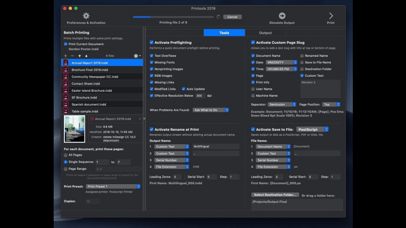Add a file with the plus icon

point(65,56)
